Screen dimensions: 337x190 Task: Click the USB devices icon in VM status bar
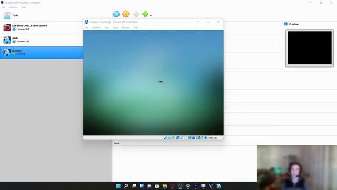click(x=182, y=137)
